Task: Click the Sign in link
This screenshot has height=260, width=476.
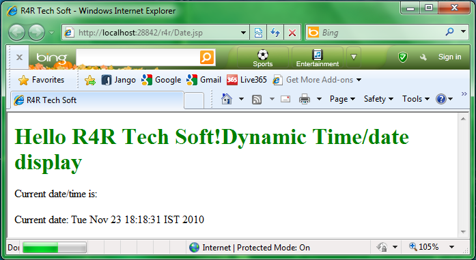Action: (449, 57)
